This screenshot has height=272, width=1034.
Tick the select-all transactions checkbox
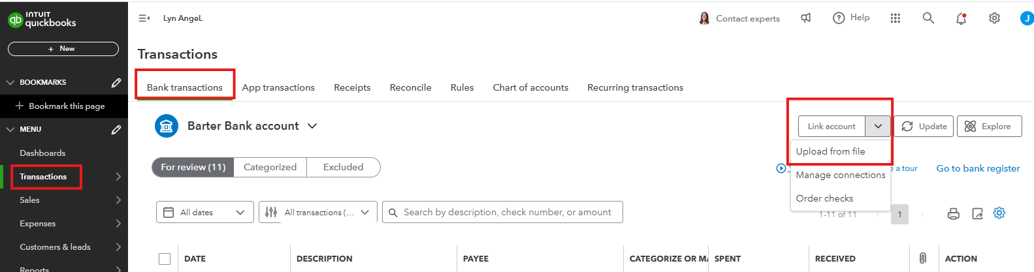pyautogui.click(x=165, y=259)
